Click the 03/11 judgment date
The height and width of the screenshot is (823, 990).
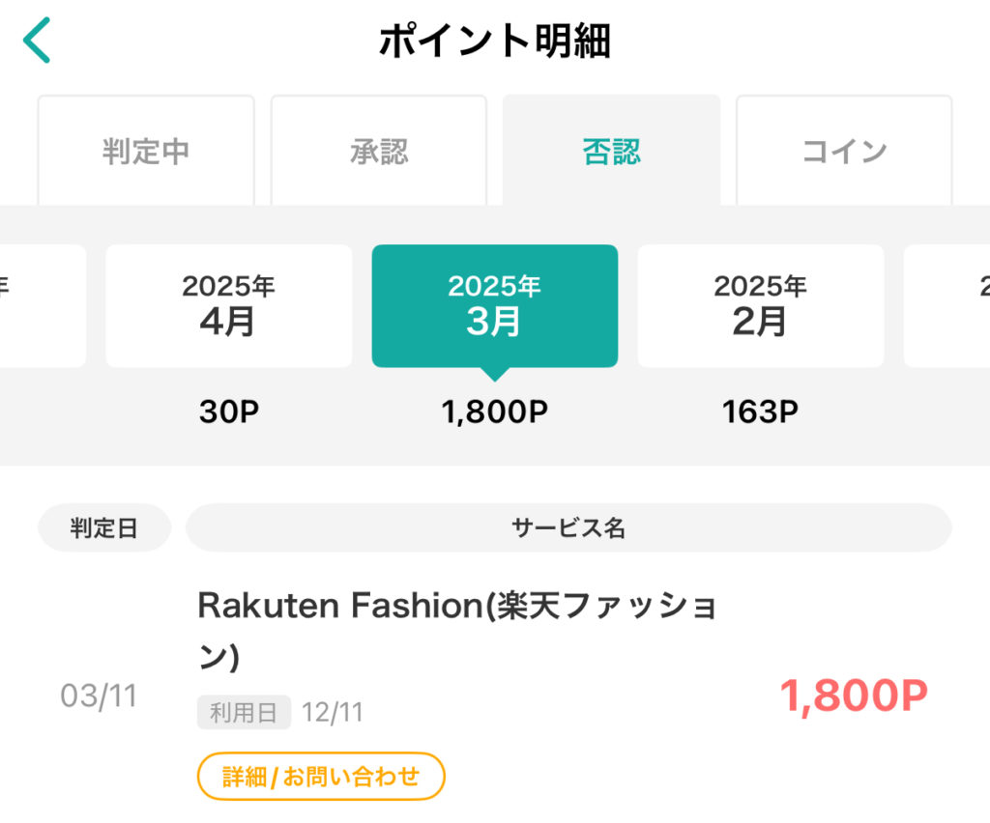coord(99,696)
